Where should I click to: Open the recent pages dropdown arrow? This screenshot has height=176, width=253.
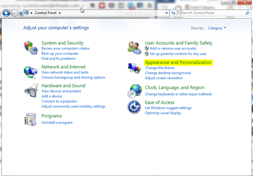[x=21, y=13]
